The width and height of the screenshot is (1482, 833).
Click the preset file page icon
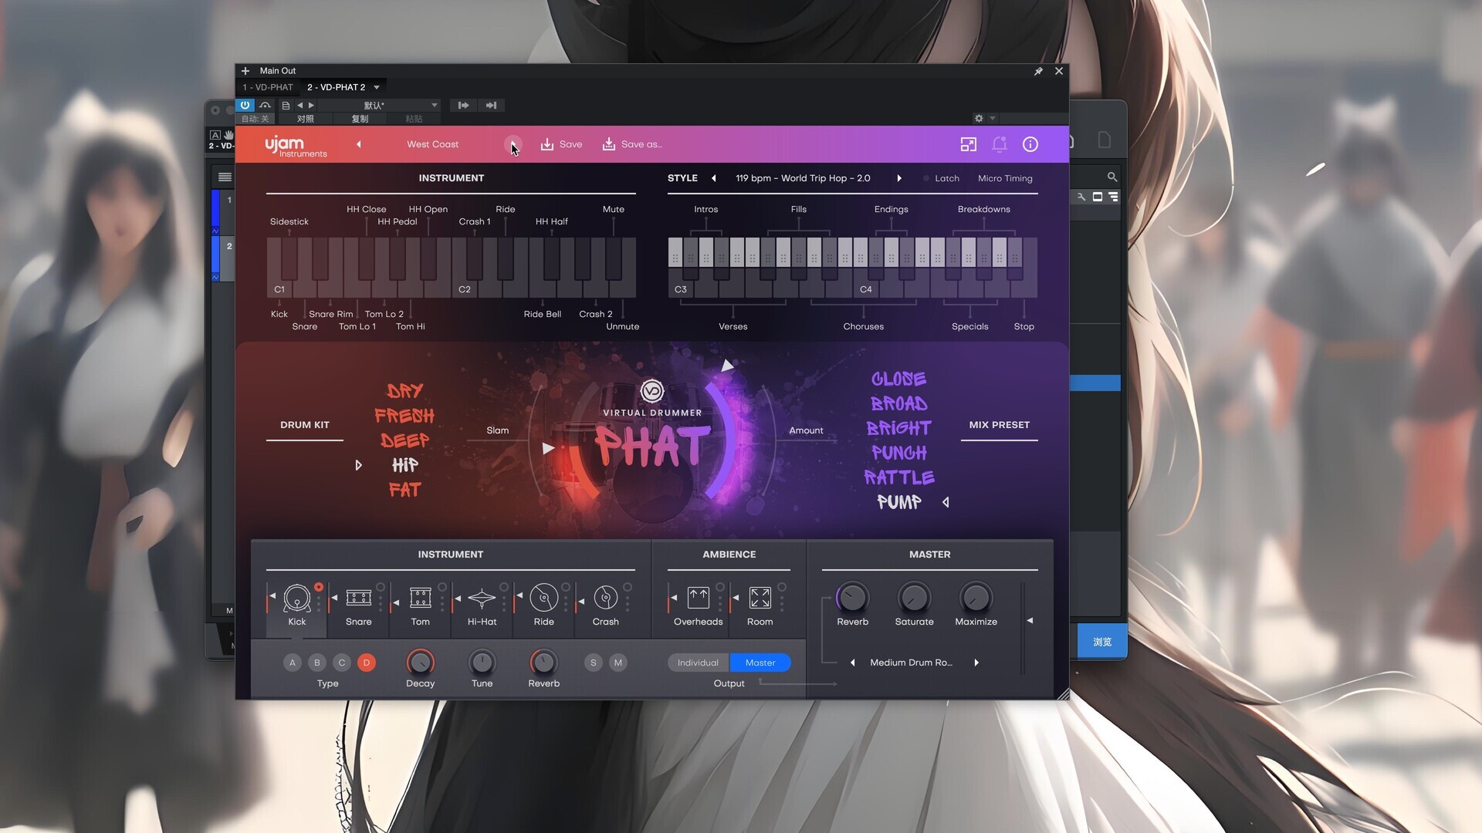286,106
